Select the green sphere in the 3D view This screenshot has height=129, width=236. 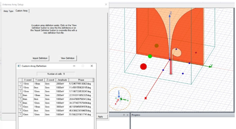(150, 56)
